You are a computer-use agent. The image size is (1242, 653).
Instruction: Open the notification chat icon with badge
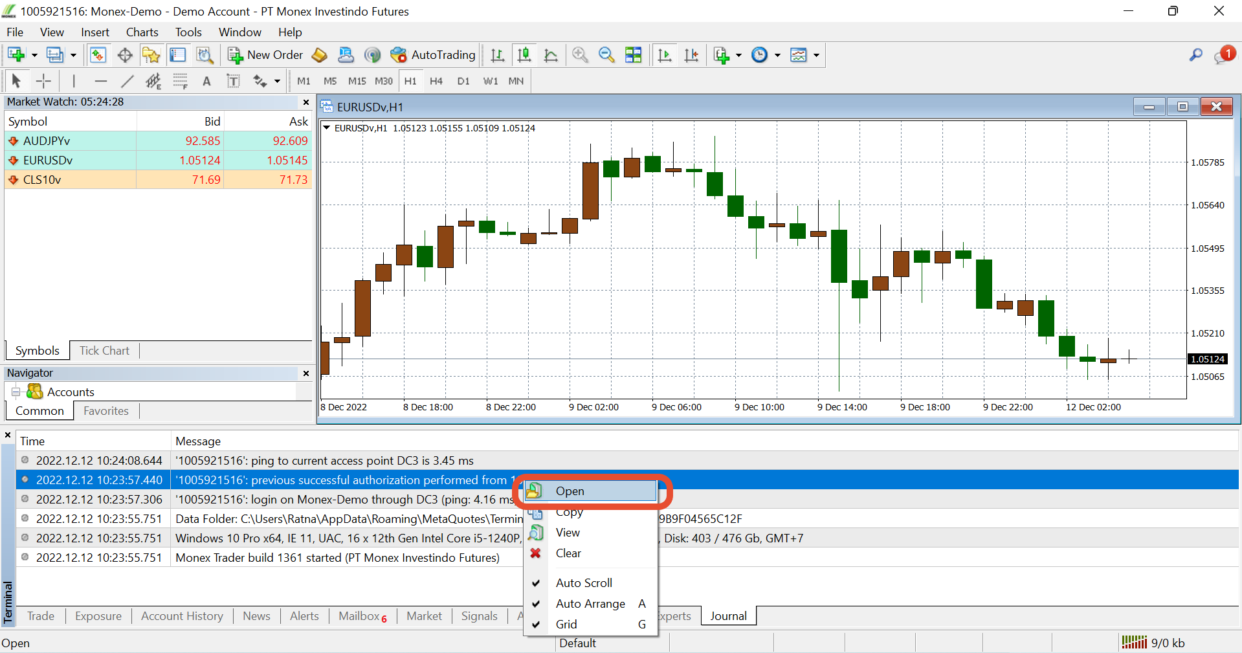pyautogui.click(x=1224, y=55)
